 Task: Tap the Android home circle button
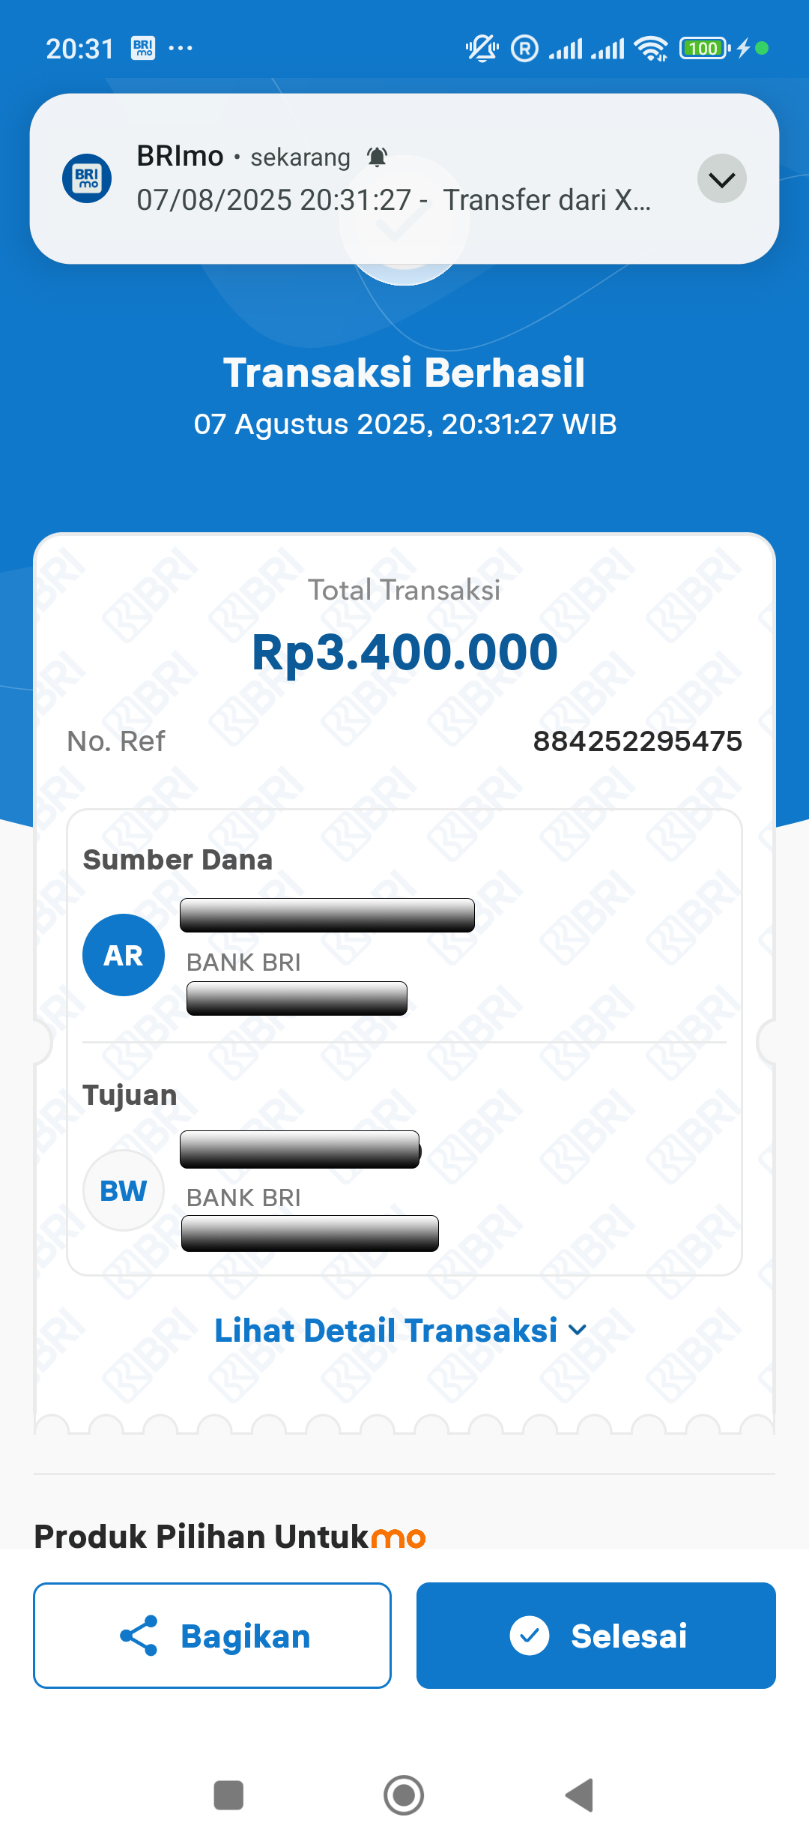point(404,1795)
